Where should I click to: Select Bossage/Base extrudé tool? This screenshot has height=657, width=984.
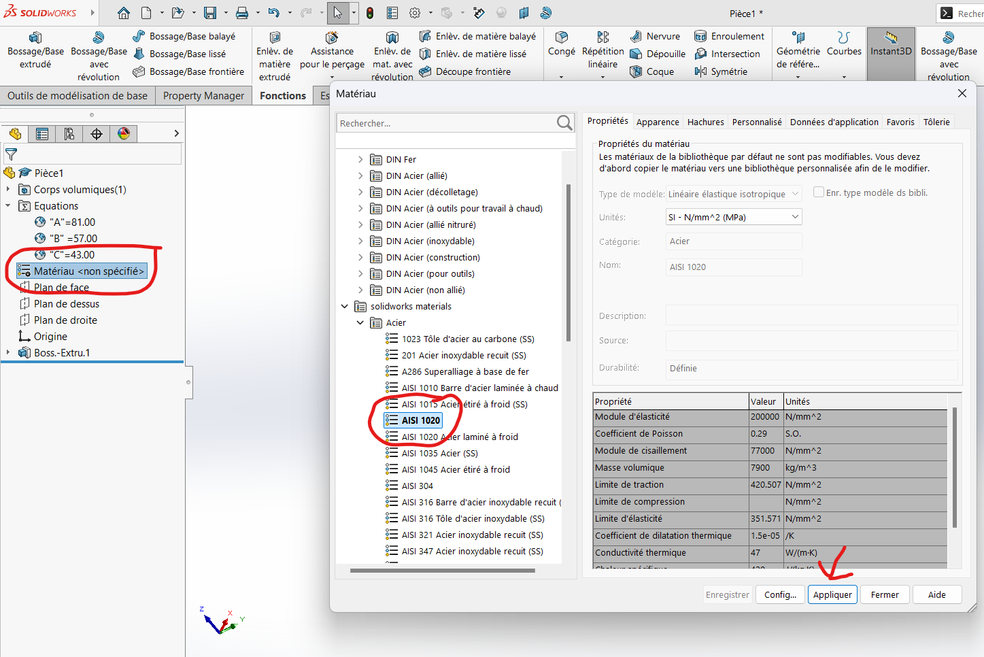35,50
